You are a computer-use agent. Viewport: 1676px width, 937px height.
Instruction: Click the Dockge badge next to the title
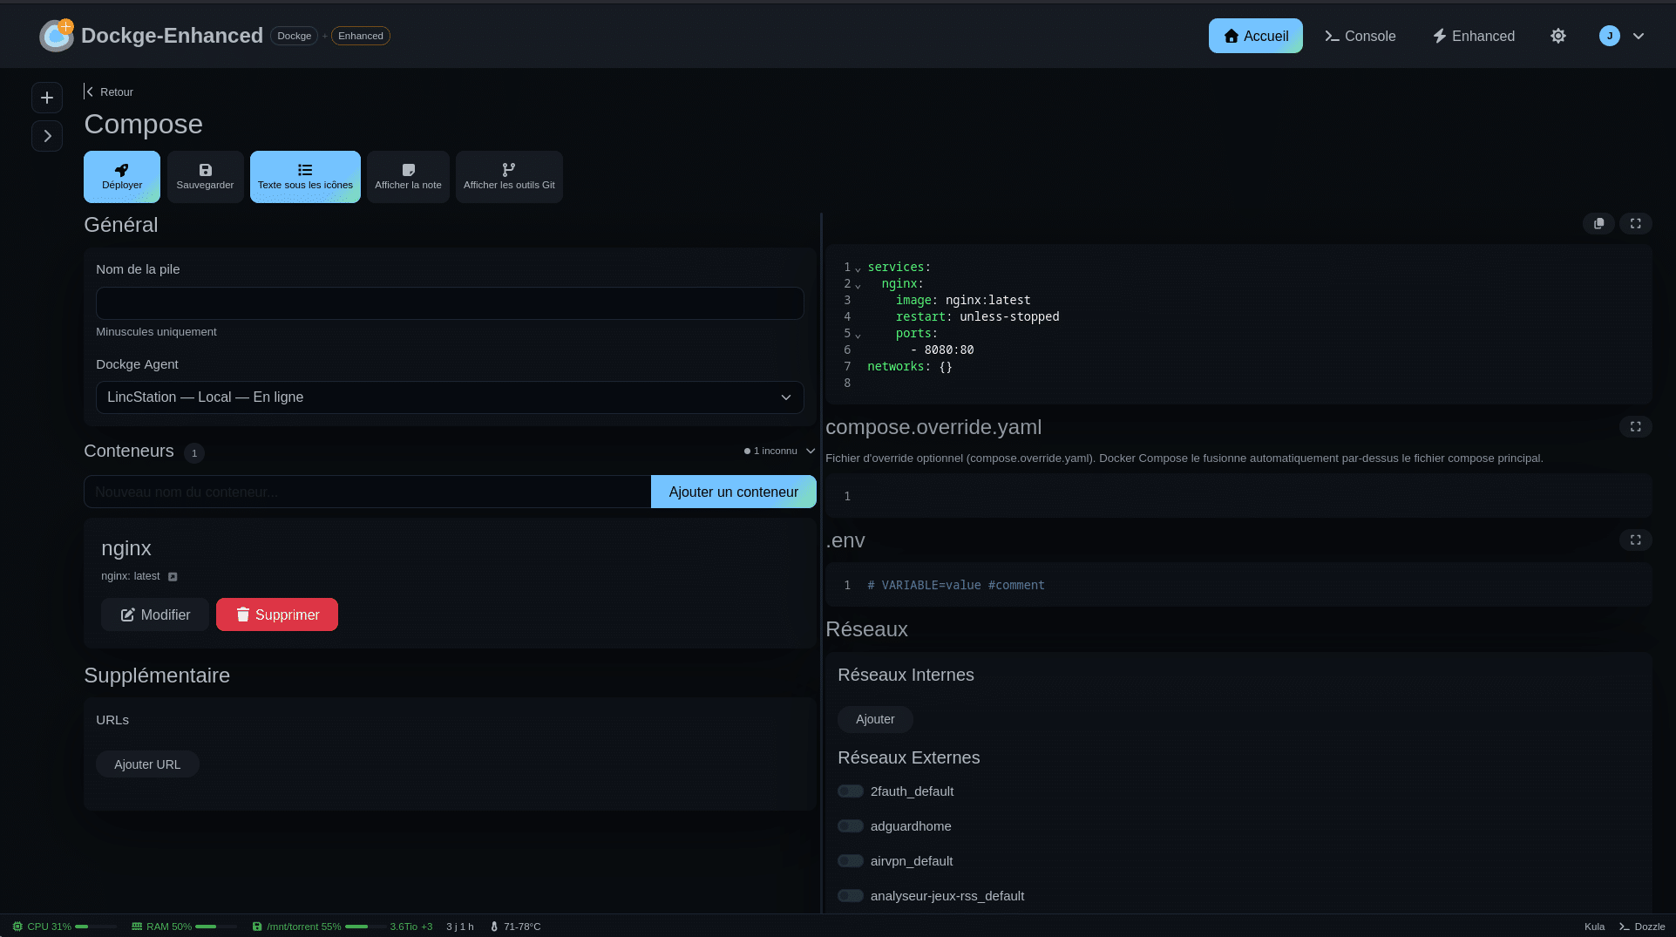[295, 36]
